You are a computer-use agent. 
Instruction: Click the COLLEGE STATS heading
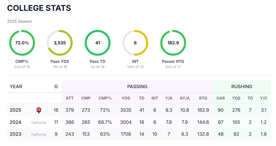click(39, 8)
